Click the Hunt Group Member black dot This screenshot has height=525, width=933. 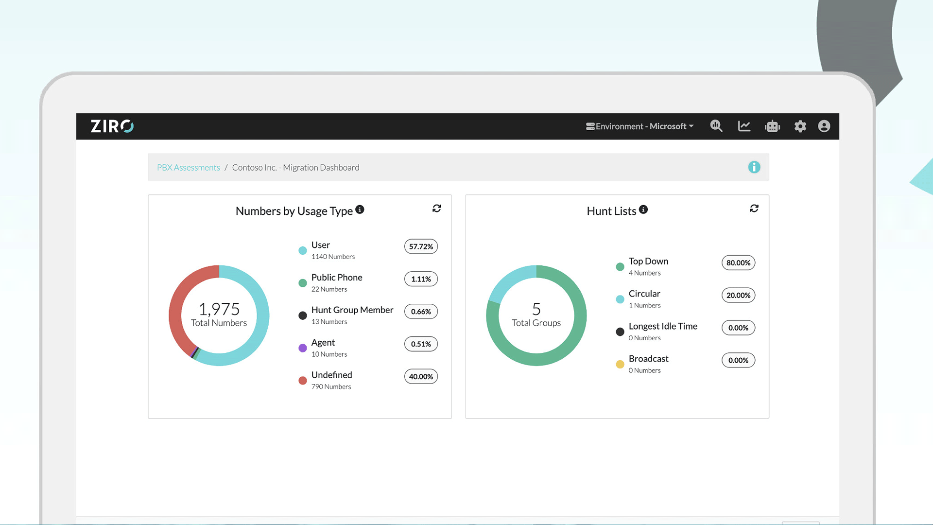click(x=303, y=315)
